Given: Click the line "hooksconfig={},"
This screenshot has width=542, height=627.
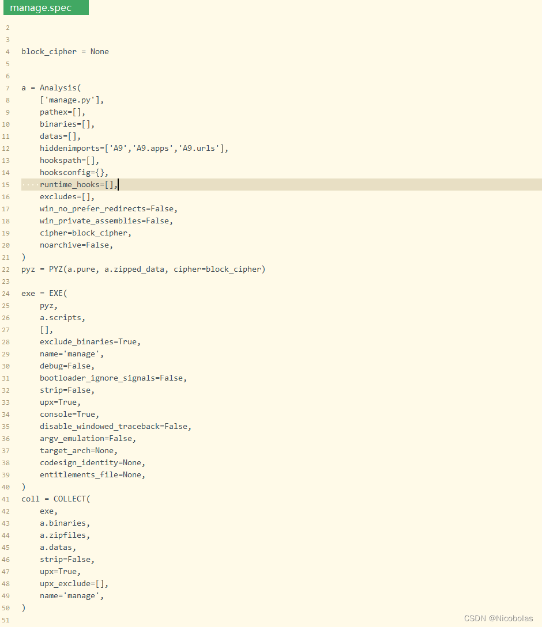Looking at the screenshot, I should 74,172.
